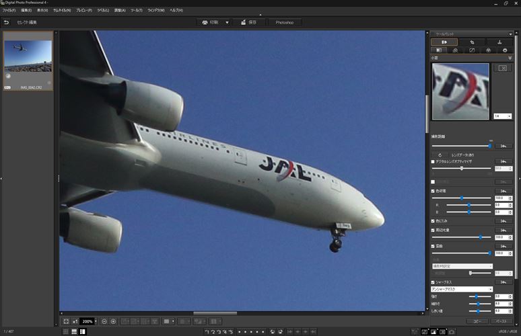Toggle the 色にじみ color blur checkbox
The width and height of the screenshot is (521, 336).
click(433, 221)
